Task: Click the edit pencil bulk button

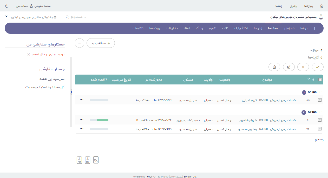Action: click(x=289, y=67)
